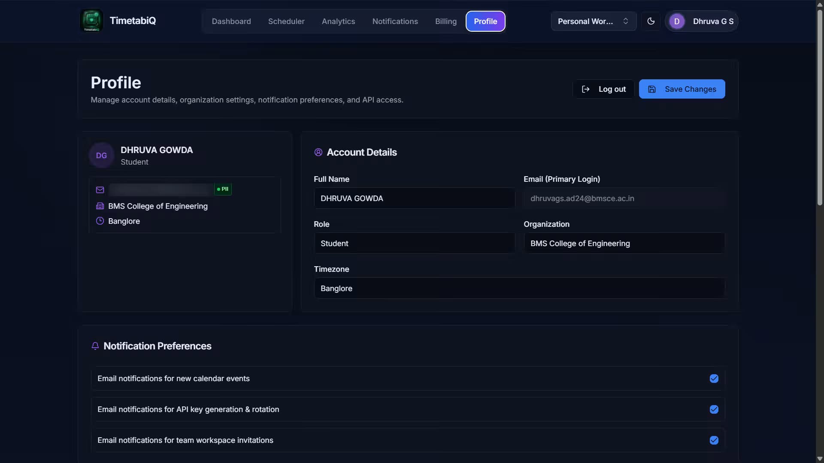Open the Notifications tab
This screenshot has width=824, height=463.
point(395,21)
